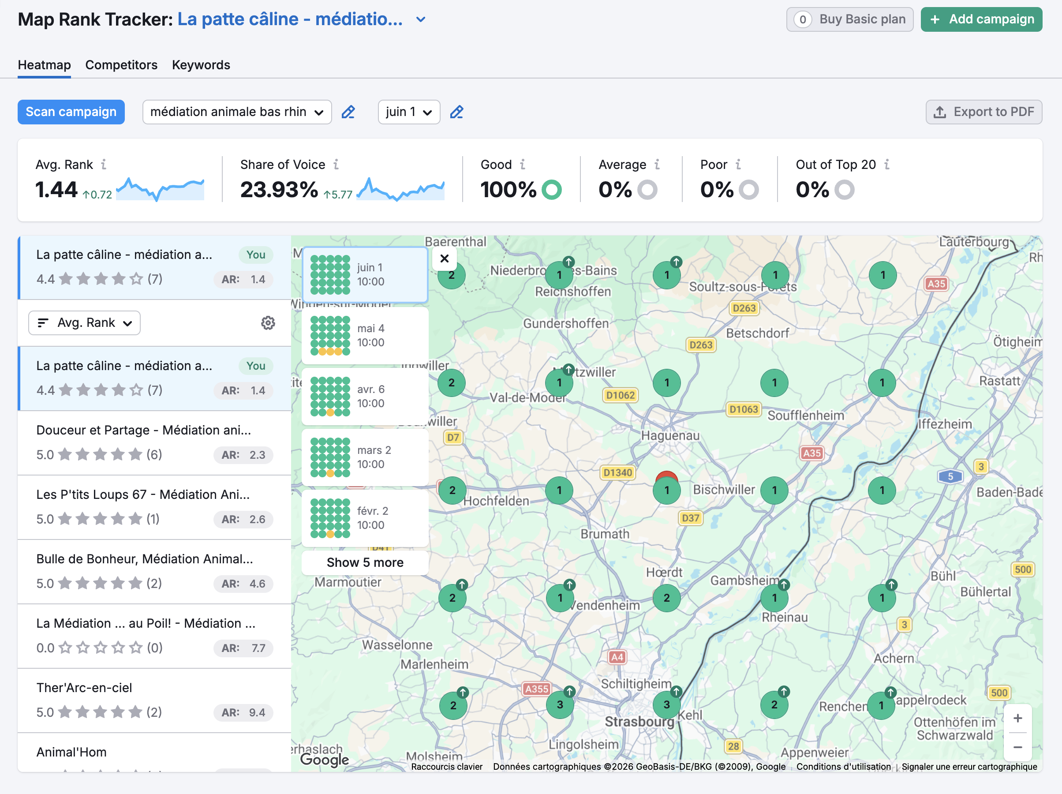Select Douceur et Partage competitor
Image resolution: width=1062 pixels, height=794 pixels.
coord(154,442)
